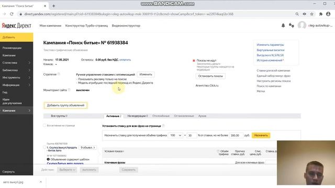Click the yellow Добавить button

point(17,37)
